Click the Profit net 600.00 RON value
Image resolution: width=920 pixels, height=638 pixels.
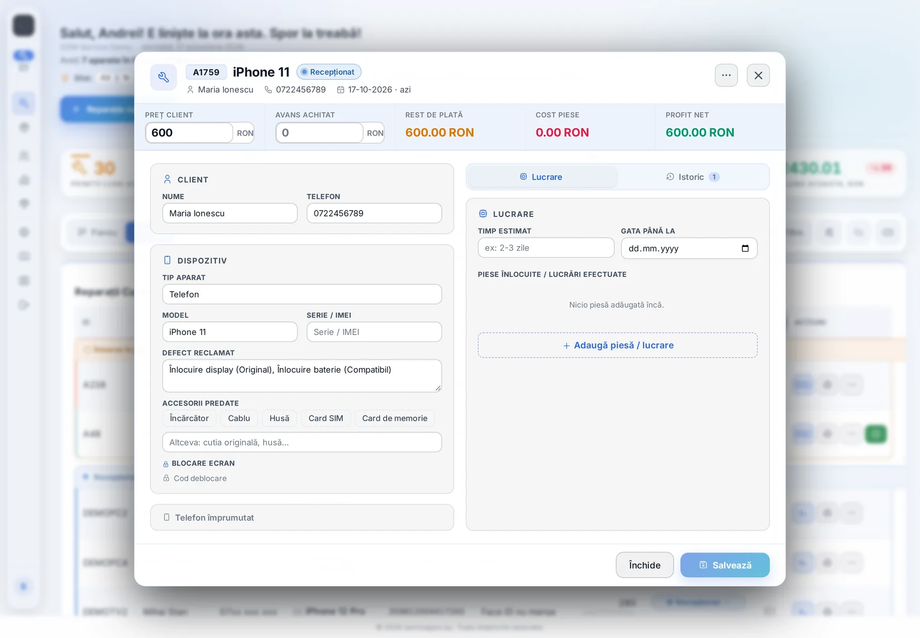click(700, 133)
